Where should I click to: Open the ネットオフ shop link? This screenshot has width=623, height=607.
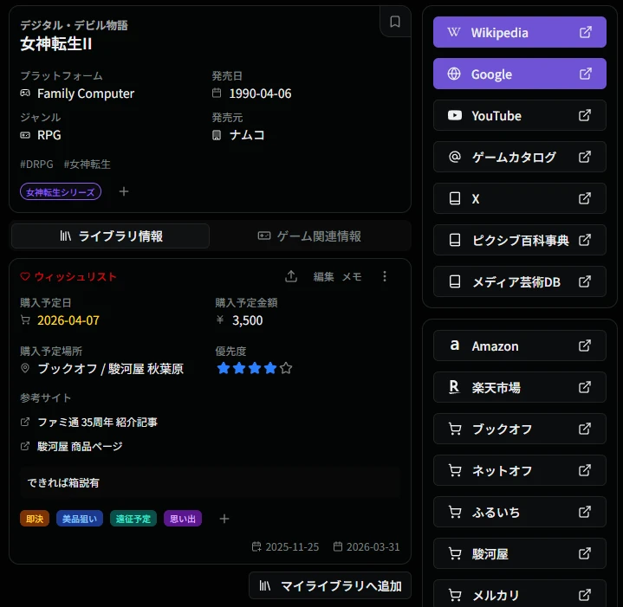click(519, 471)
